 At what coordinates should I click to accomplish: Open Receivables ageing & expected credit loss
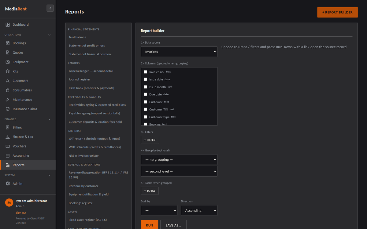[97, 105]
